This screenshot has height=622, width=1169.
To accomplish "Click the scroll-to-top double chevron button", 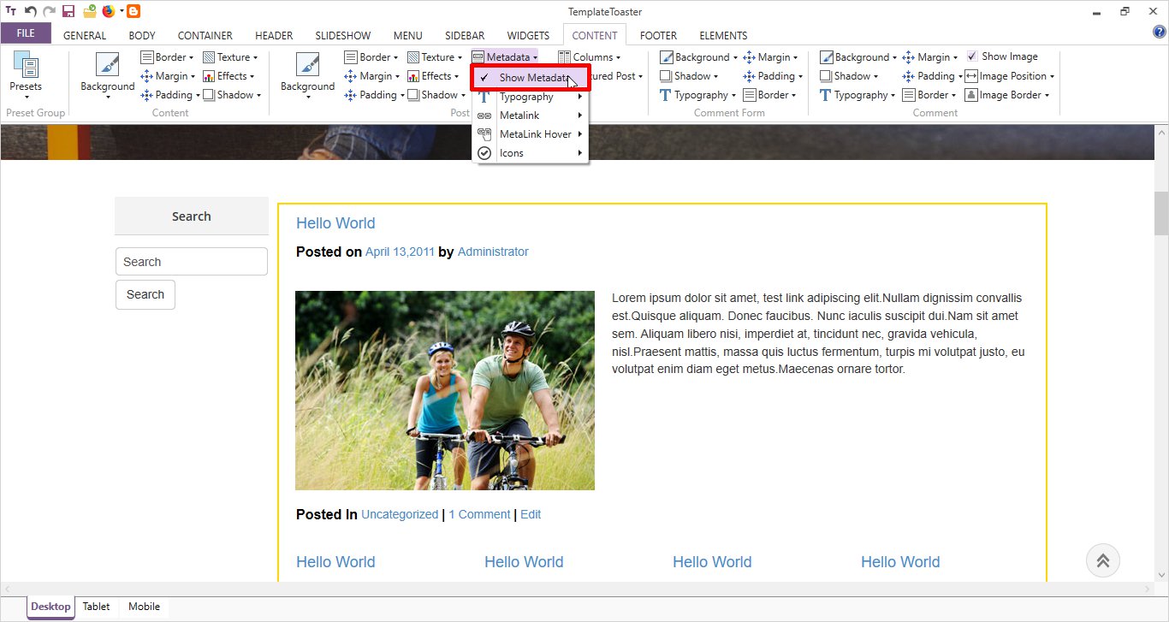I will 1102,560.
